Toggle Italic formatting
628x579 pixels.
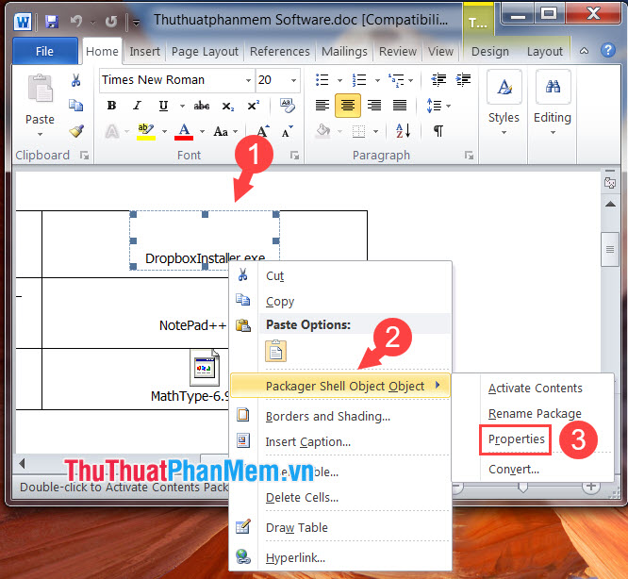point(137,106)
